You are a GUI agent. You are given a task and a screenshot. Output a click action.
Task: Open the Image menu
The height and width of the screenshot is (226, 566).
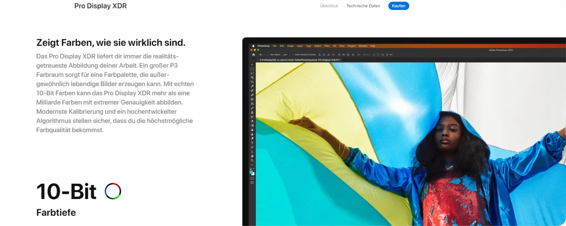click(291, 46)
